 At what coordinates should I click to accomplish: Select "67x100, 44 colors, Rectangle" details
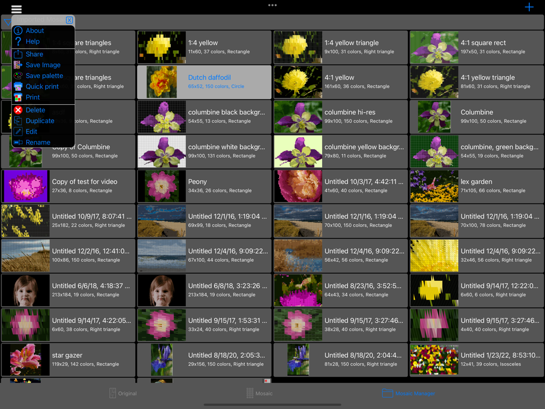click(221, 260)
